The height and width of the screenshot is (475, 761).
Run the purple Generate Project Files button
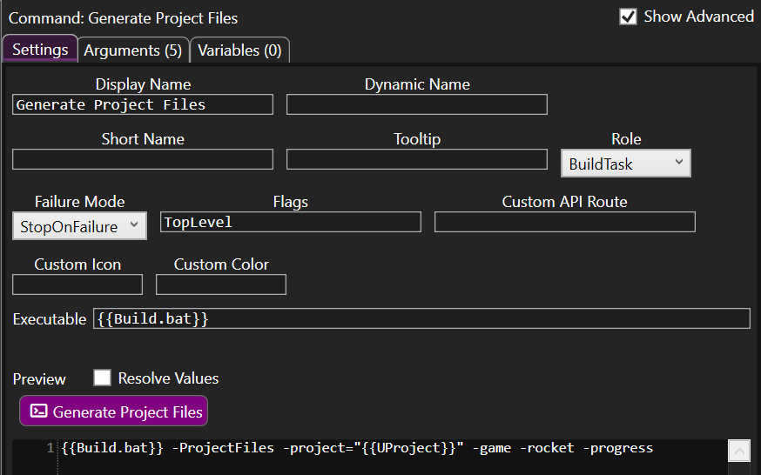coord(113,411)
